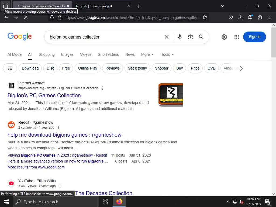Screen dimensions: 276x207
Task: Select the Images results tab
Action: (x=67, y=54)
